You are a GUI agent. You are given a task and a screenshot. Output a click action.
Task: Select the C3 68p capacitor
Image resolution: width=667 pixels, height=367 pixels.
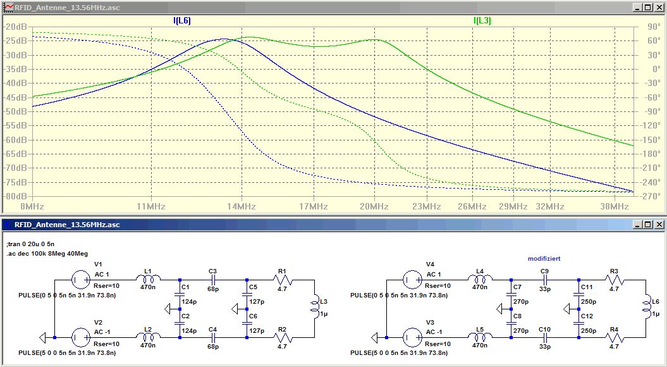[x=213, y=278]
